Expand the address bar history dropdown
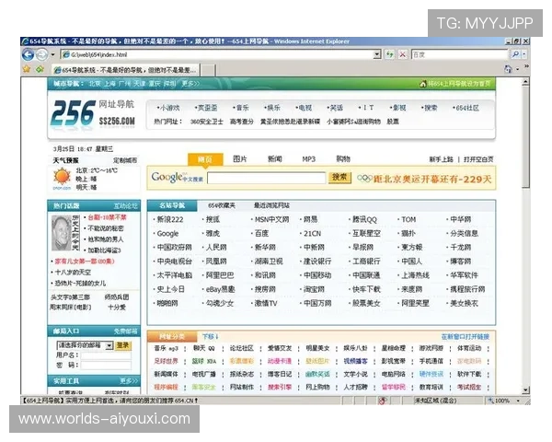The width and height of the screenshot is (552, 442). [377, 54]
